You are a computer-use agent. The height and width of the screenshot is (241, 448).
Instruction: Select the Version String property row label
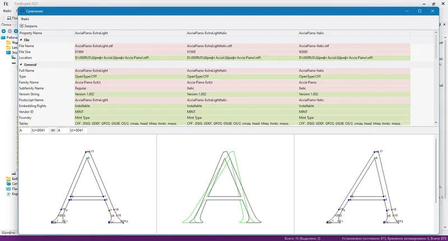29,94
